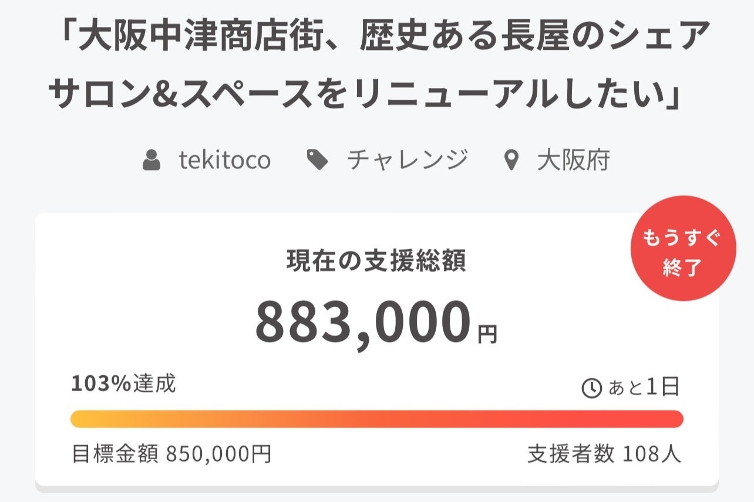
Task: Click the title line starting with サロン&スペース
Action: point(364,96)
